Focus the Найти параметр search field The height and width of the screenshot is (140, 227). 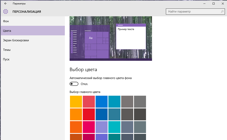pyautogui.click(x=192, y=12)
